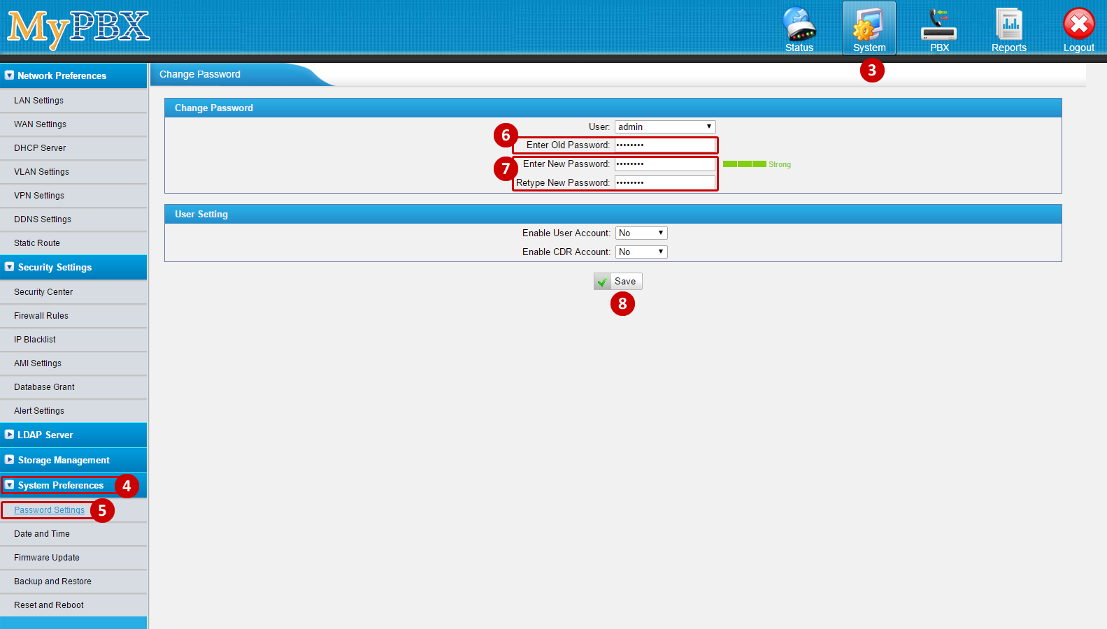Expand the LDAP Server section
Screen dimensions: 1107x629
(x=10, y=435)
